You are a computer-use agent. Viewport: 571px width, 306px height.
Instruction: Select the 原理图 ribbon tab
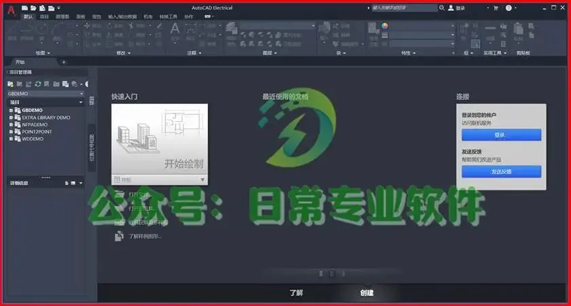click(x=63, y=16)
